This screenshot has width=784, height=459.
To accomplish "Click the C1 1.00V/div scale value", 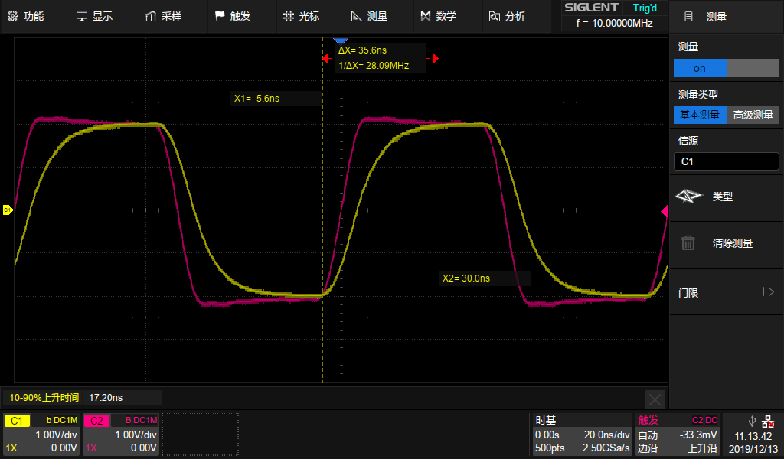I will (x=56, y=435).
